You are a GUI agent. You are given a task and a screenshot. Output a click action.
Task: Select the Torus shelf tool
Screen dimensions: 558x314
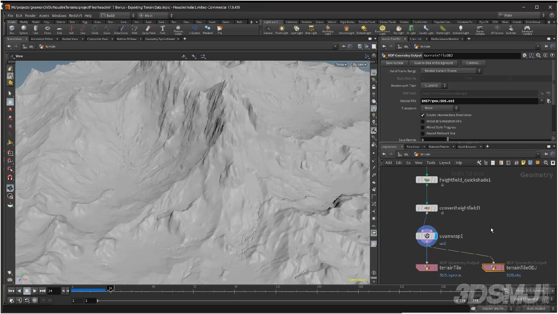coord(47,30)
